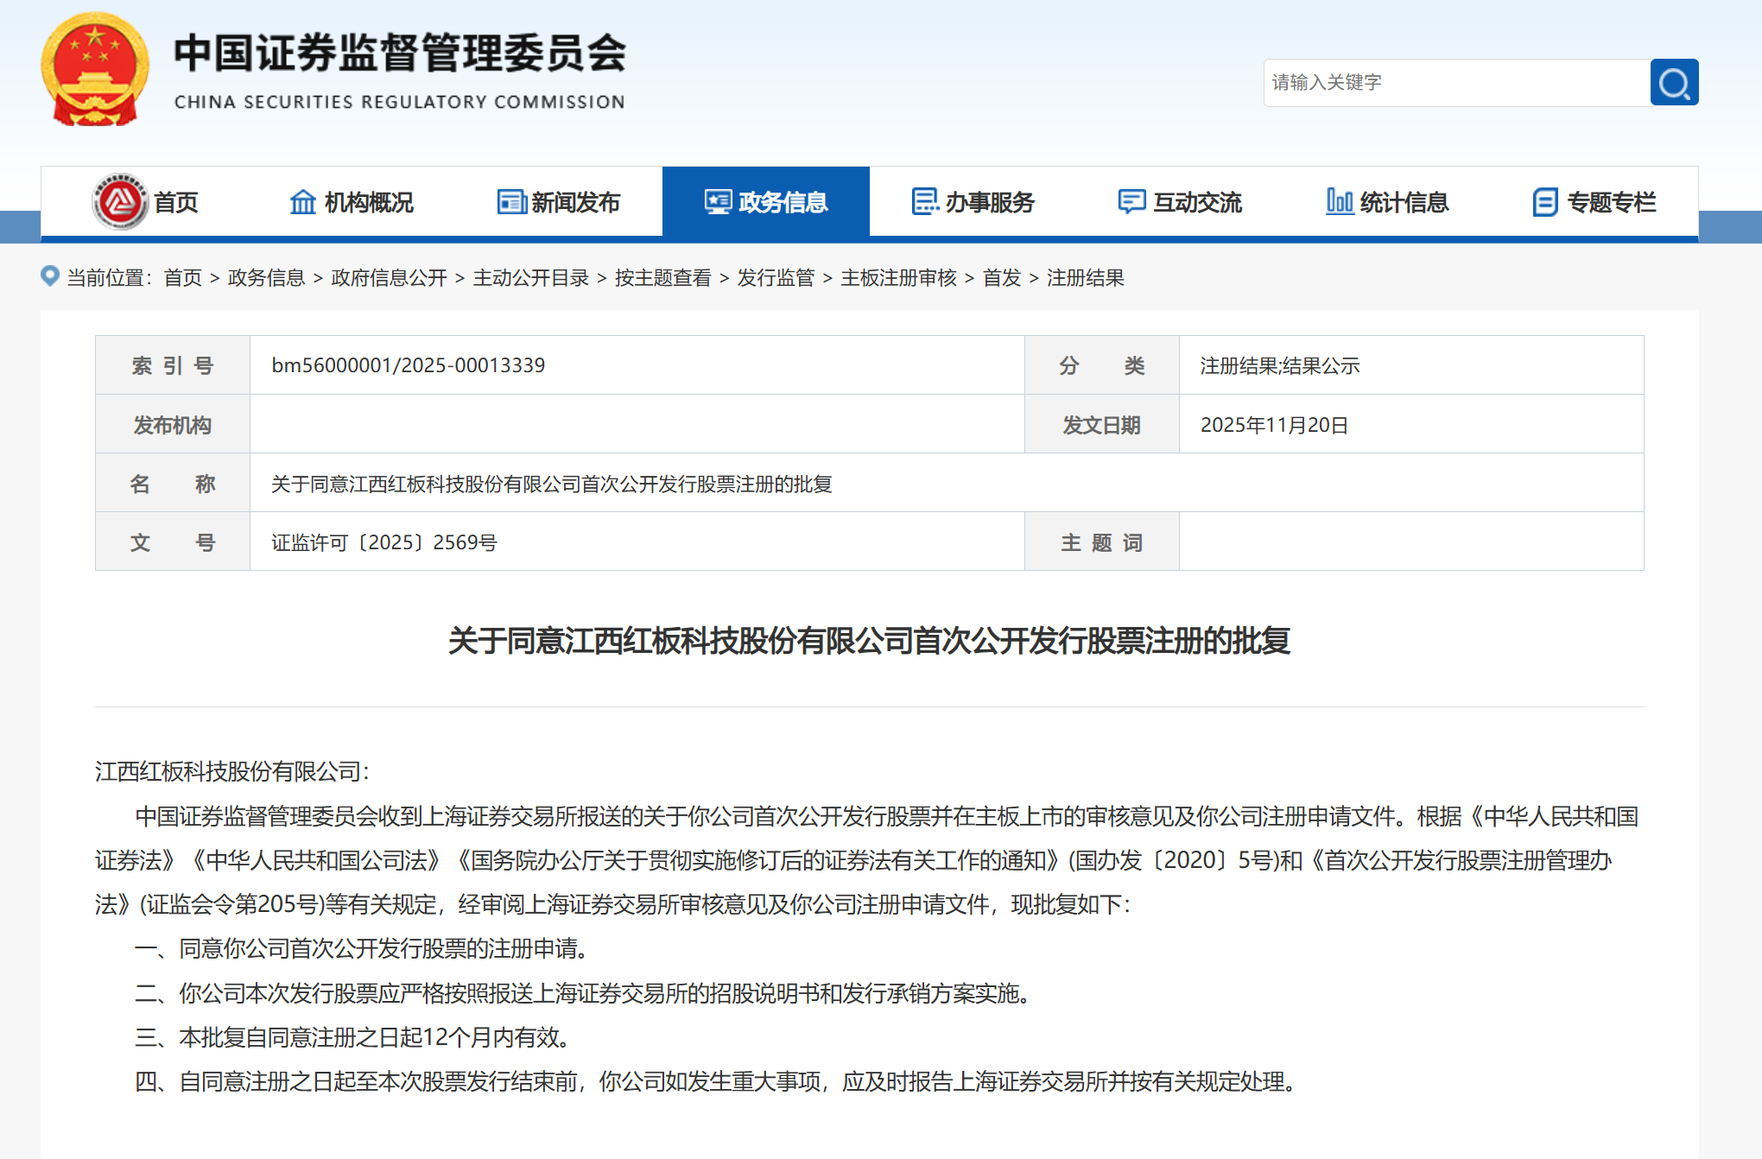Viewport: 1762px width, 1159px height.
Task: Click the location pin breadcrumb icon
Action: pos(50,276)
